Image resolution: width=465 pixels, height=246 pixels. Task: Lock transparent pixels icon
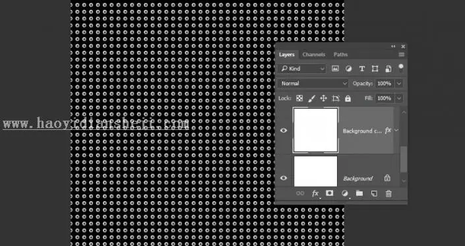pos(299,98)
